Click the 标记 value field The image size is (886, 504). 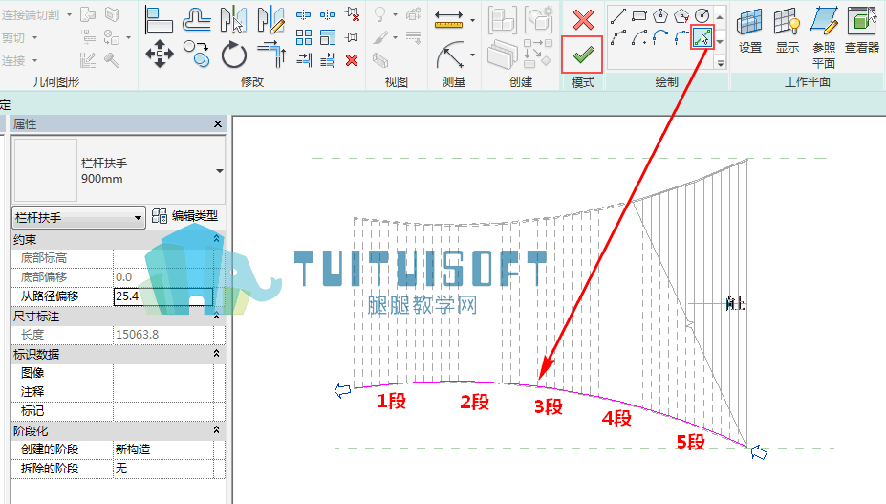click(x=163, y=411)
